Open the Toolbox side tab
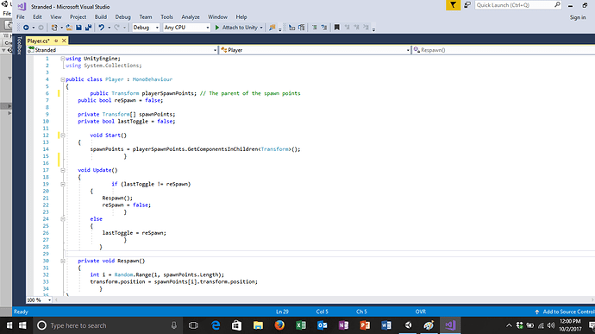Viewport: 595px width, 334px height. (x=19, y=46)
